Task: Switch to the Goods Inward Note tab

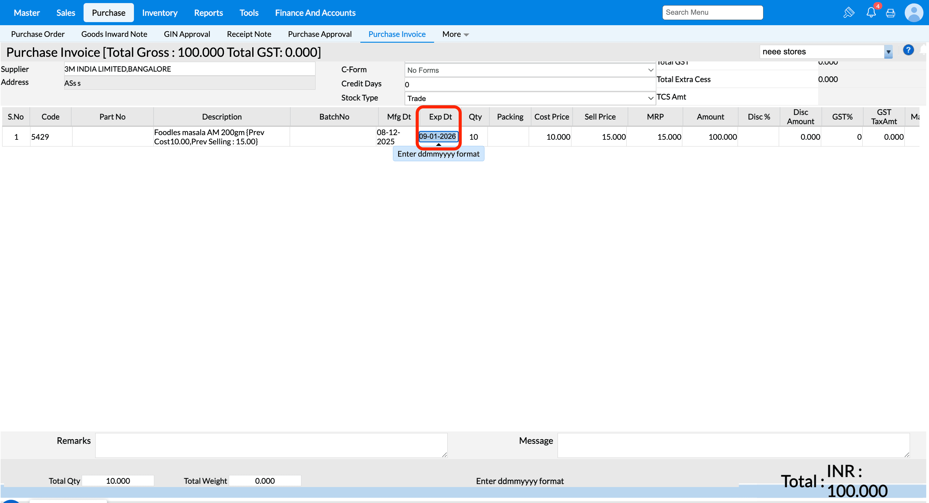Action: pyautogui.click(x=114, y=34)
